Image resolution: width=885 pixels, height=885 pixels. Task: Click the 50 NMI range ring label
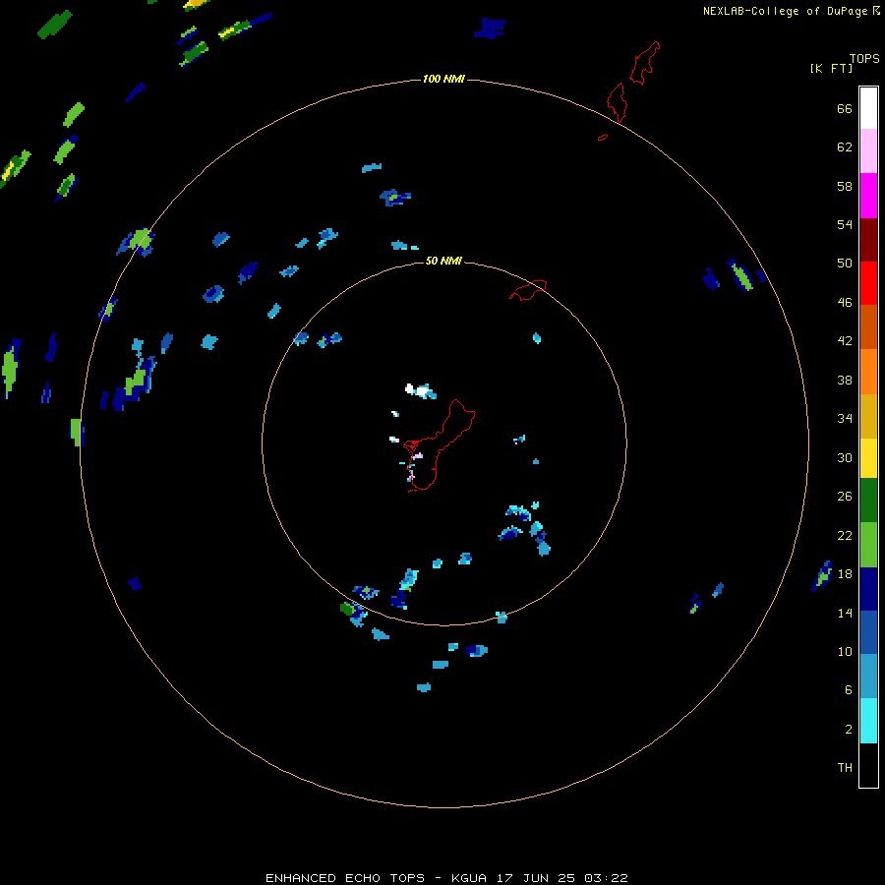point(443,261)
